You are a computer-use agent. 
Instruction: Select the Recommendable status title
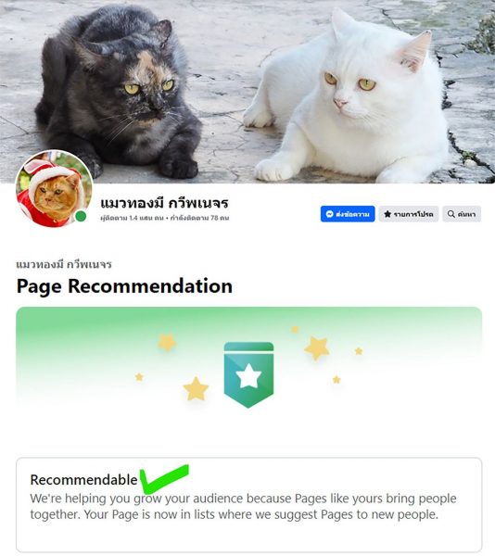click(x=83, y=480)
